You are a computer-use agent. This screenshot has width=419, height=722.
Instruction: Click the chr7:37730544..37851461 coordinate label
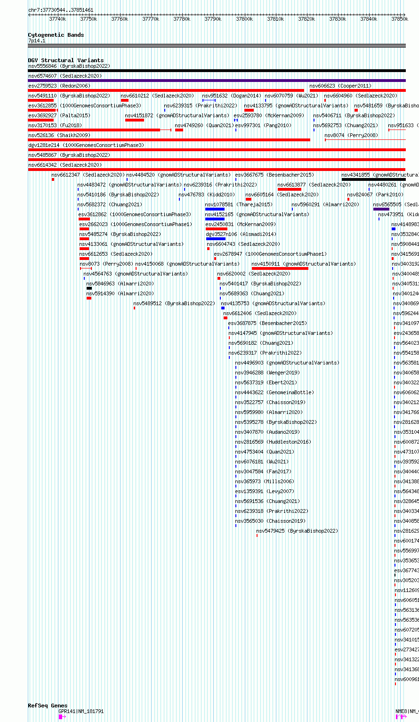click(x=61, y=10)
